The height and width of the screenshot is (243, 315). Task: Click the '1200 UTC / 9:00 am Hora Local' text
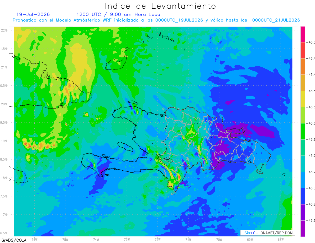click(x=119, y=14)
